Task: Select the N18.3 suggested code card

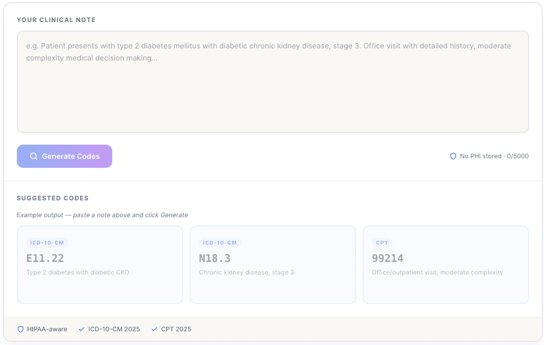Action: pyautogui.click(x=272, y=265)
